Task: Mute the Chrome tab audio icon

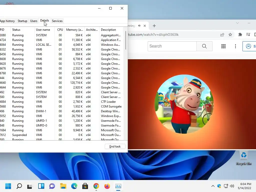Action: click(139, 26)
